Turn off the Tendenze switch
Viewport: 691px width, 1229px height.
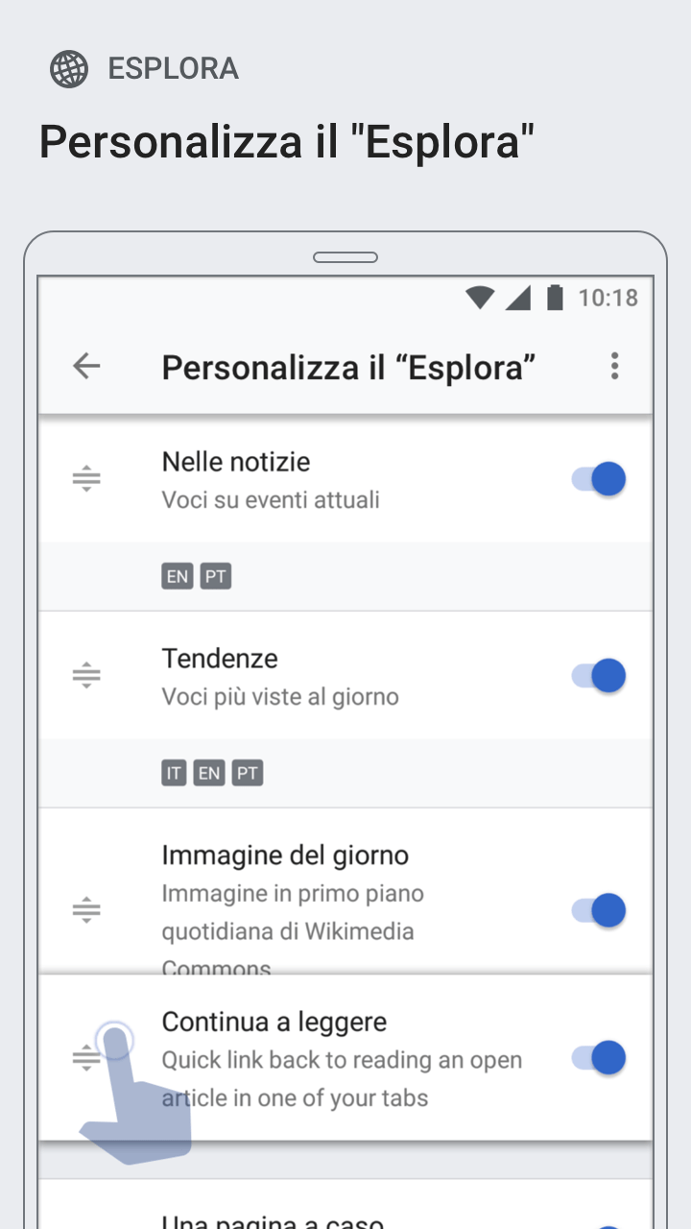(599, 676)
